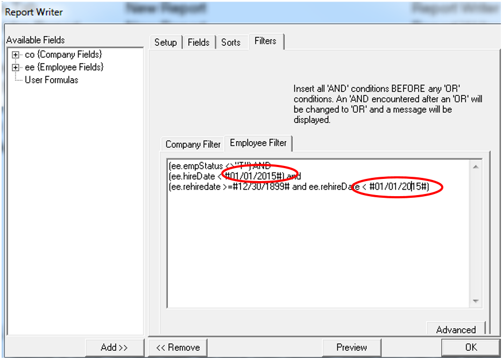Select the co {Company Fields} item
502x360 pixels.
[63, 54]
